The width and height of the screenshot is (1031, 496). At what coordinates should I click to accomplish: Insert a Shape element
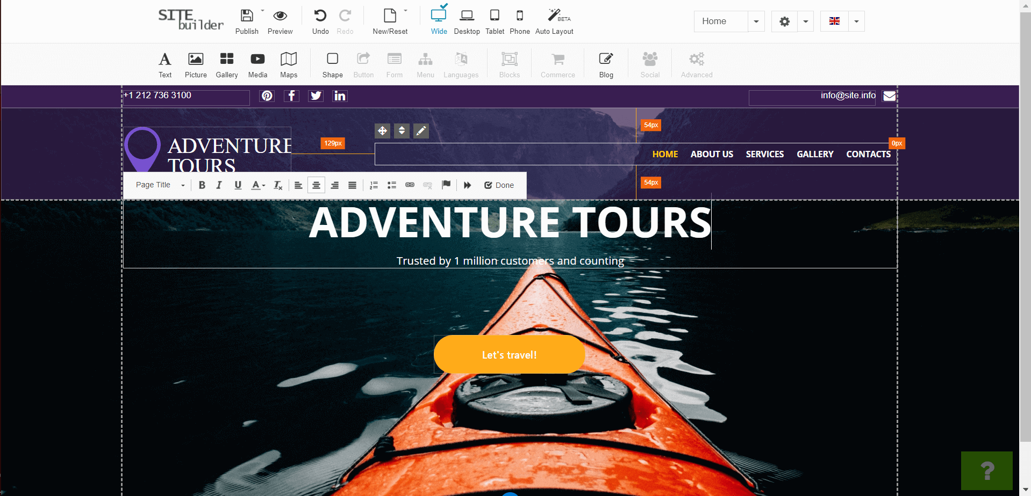332,63
